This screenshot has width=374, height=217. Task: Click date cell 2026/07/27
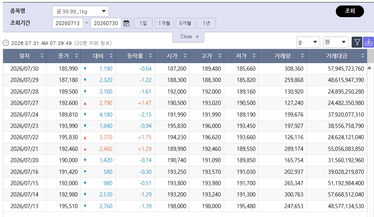(24, 103)
